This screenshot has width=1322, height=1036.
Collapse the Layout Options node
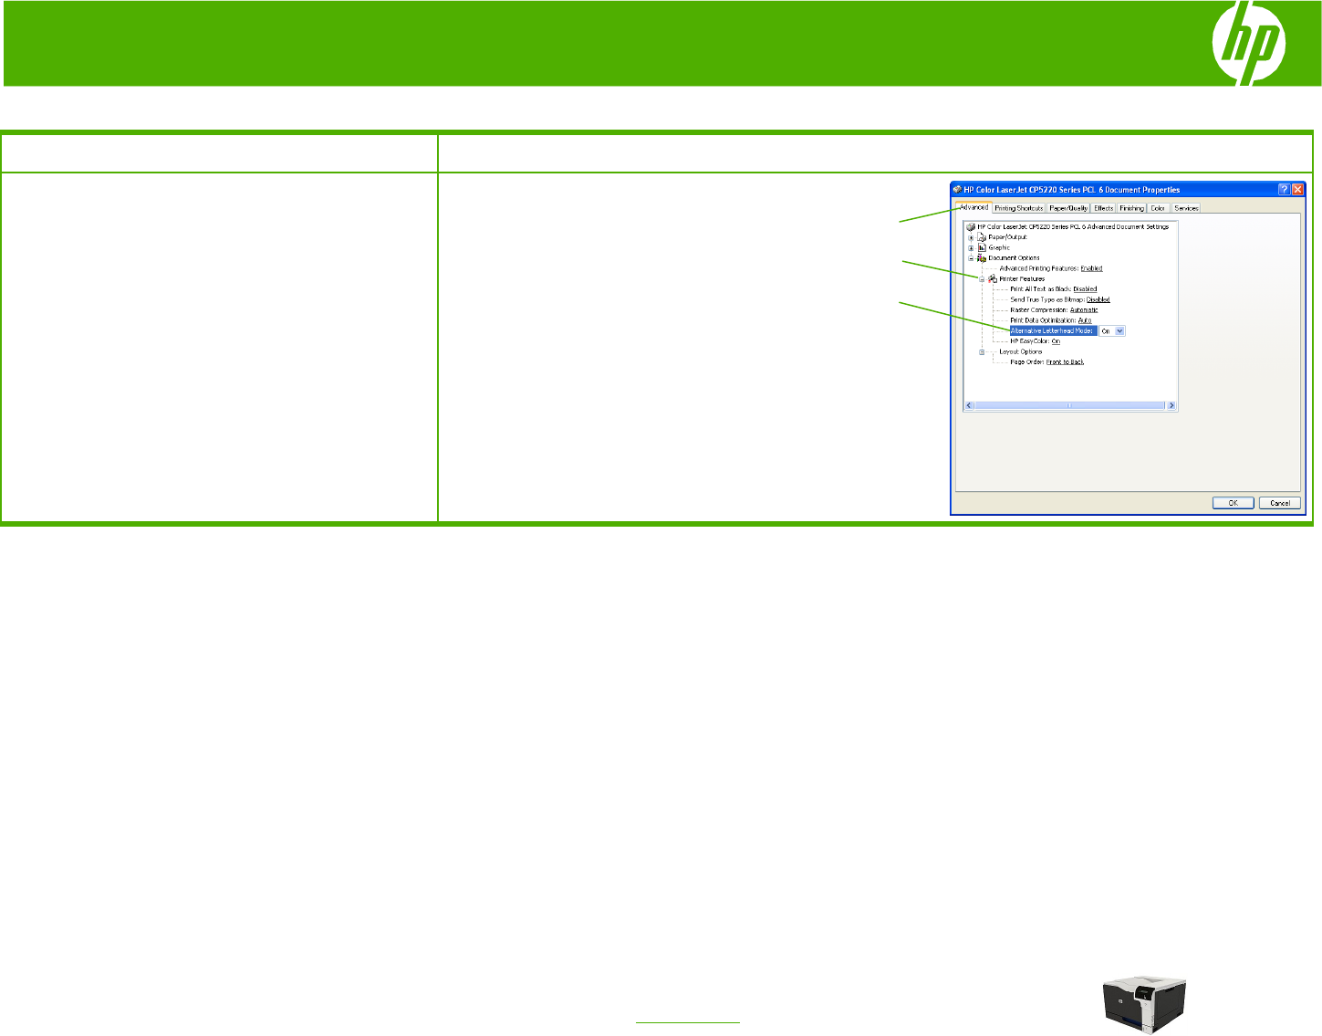[983, 351]
